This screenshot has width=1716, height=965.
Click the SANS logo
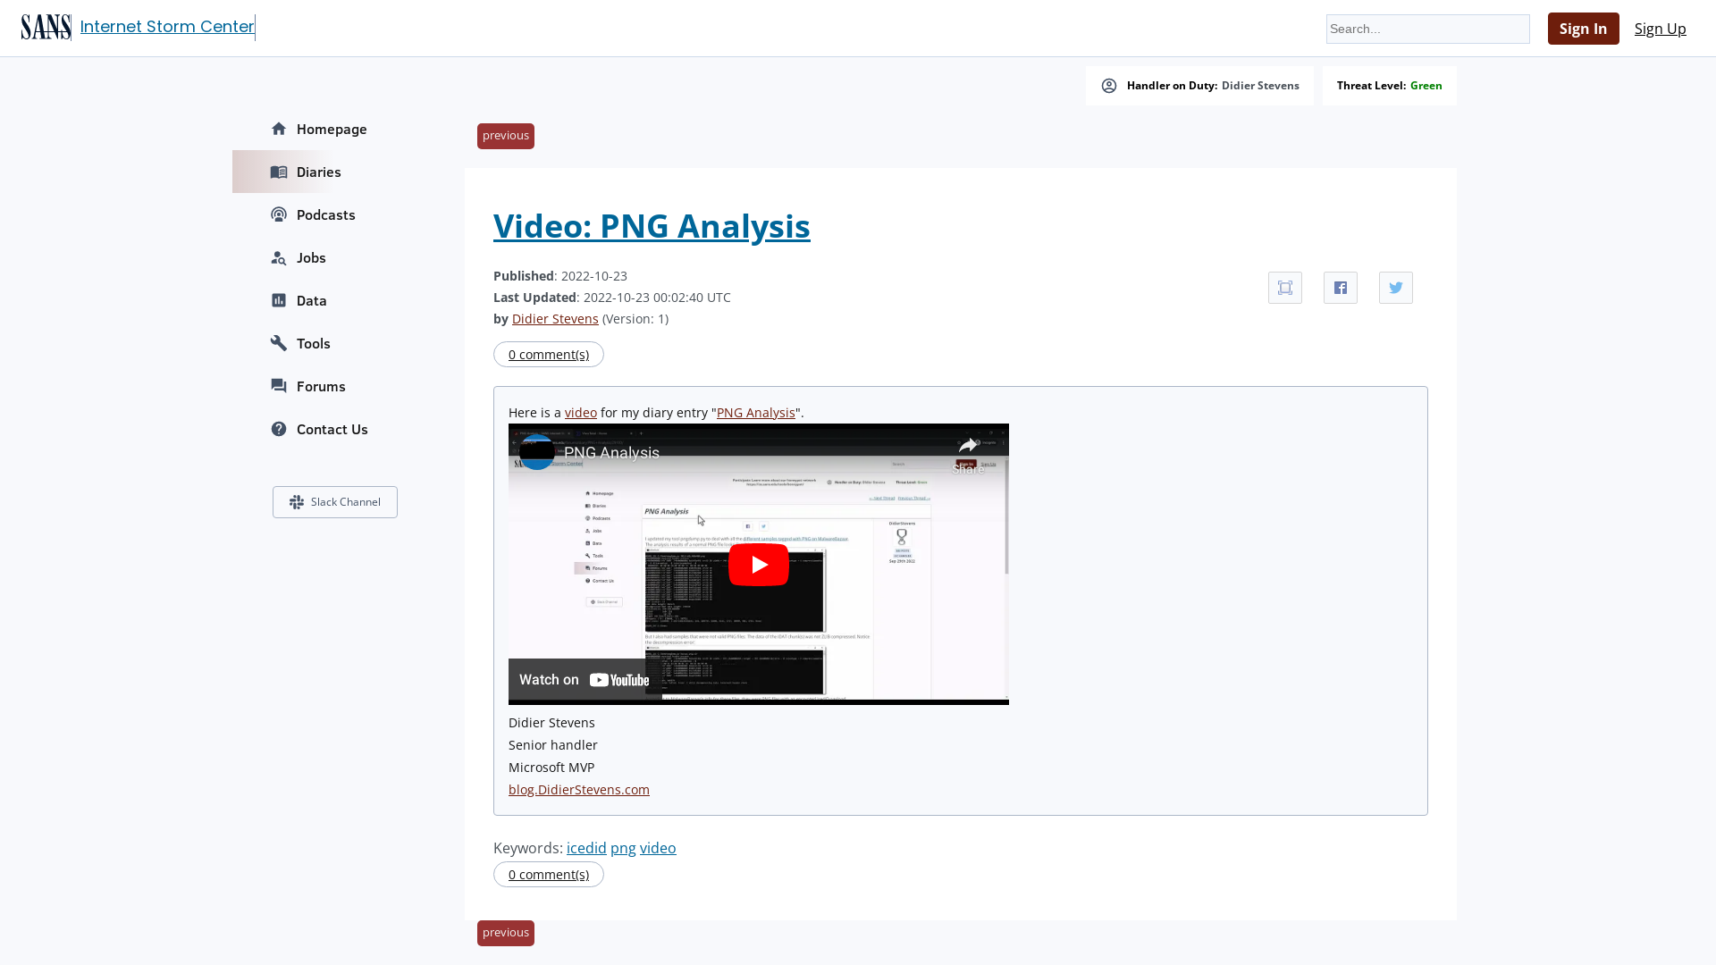[x=46, y=27]
